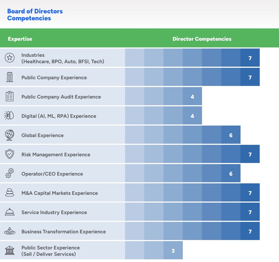279x262 pixels.
Task: Click the darkest blue segment showing 7 for Industries
Action: coord(250,58)
